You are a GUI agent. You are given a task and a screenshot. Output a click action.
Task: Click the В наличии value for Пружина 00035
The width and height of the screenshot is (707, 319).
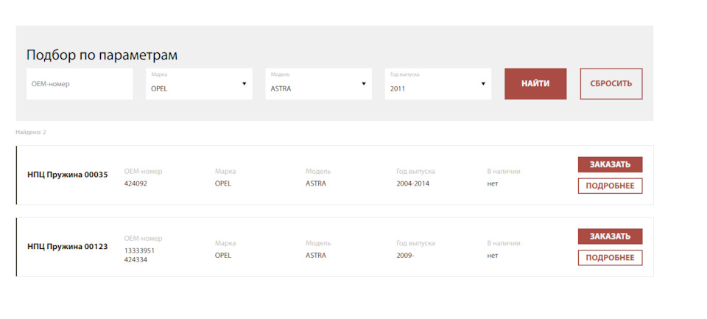click(492, 183)
